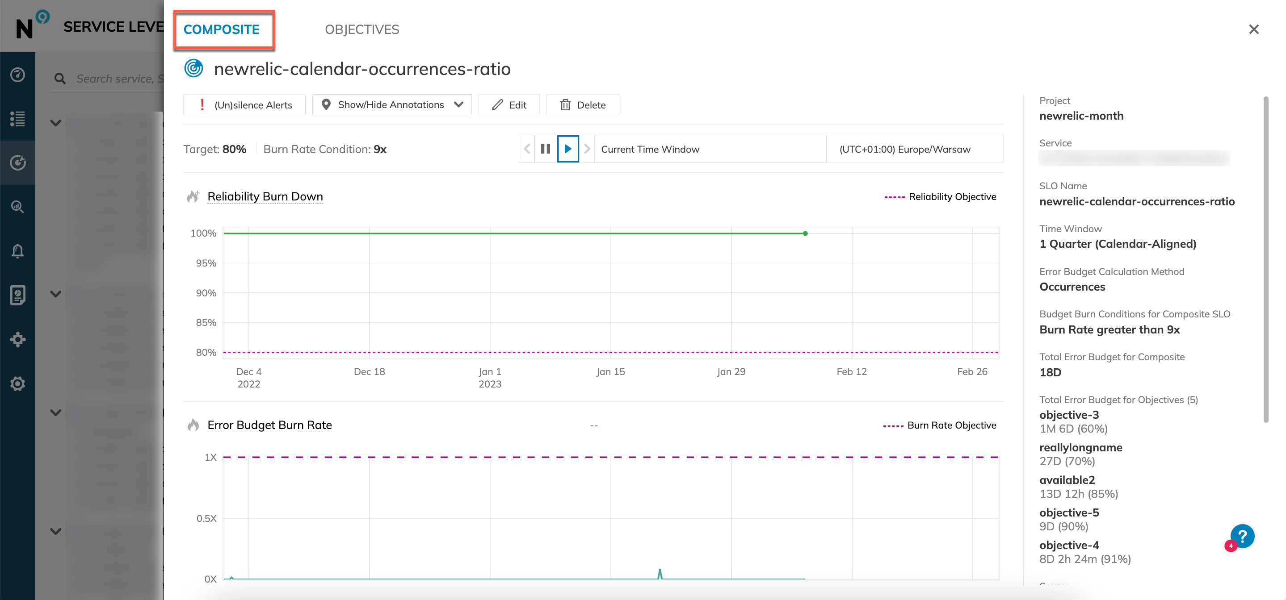
Task: Change the Europe/Warsaw timezone field
Action: pyautogui.click(x=915, y=149)
